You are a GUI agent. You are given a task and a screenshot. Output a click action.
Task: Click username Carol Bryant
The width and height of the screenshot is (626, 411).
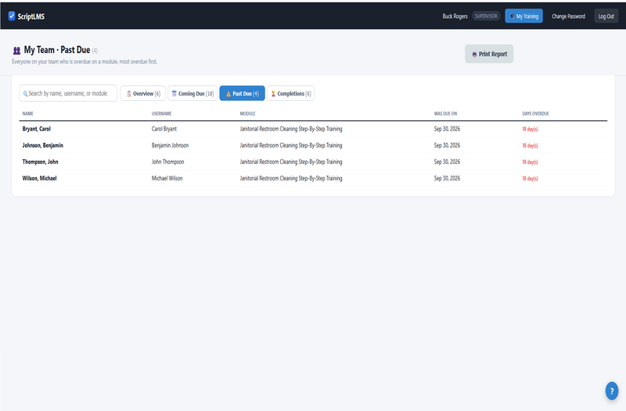[164, 129]
